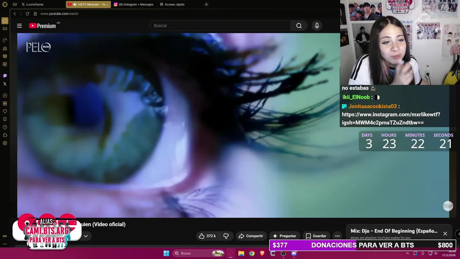Click the site security padlock icon

[x=35, y=14]
